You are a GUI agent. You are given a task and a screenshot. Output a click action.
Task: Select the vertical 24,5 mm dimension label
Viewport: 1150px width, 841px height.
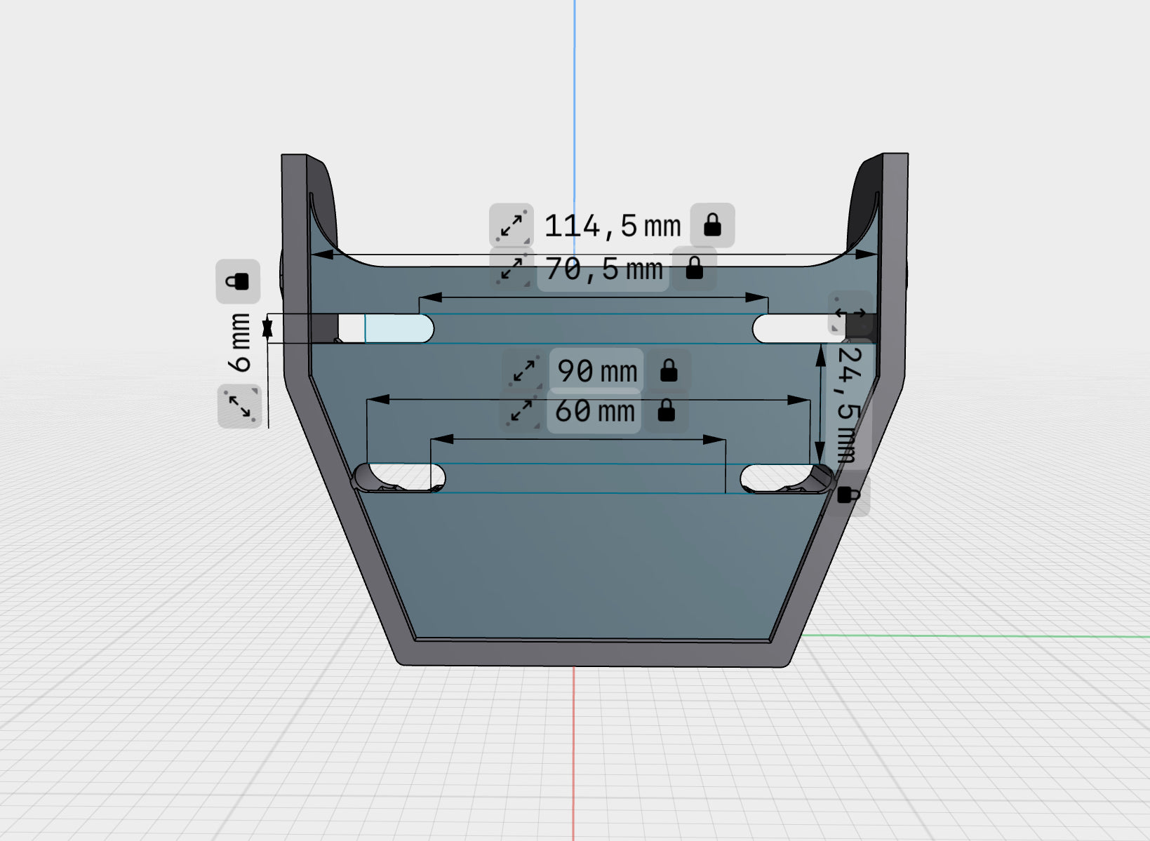tap(850, 405)
